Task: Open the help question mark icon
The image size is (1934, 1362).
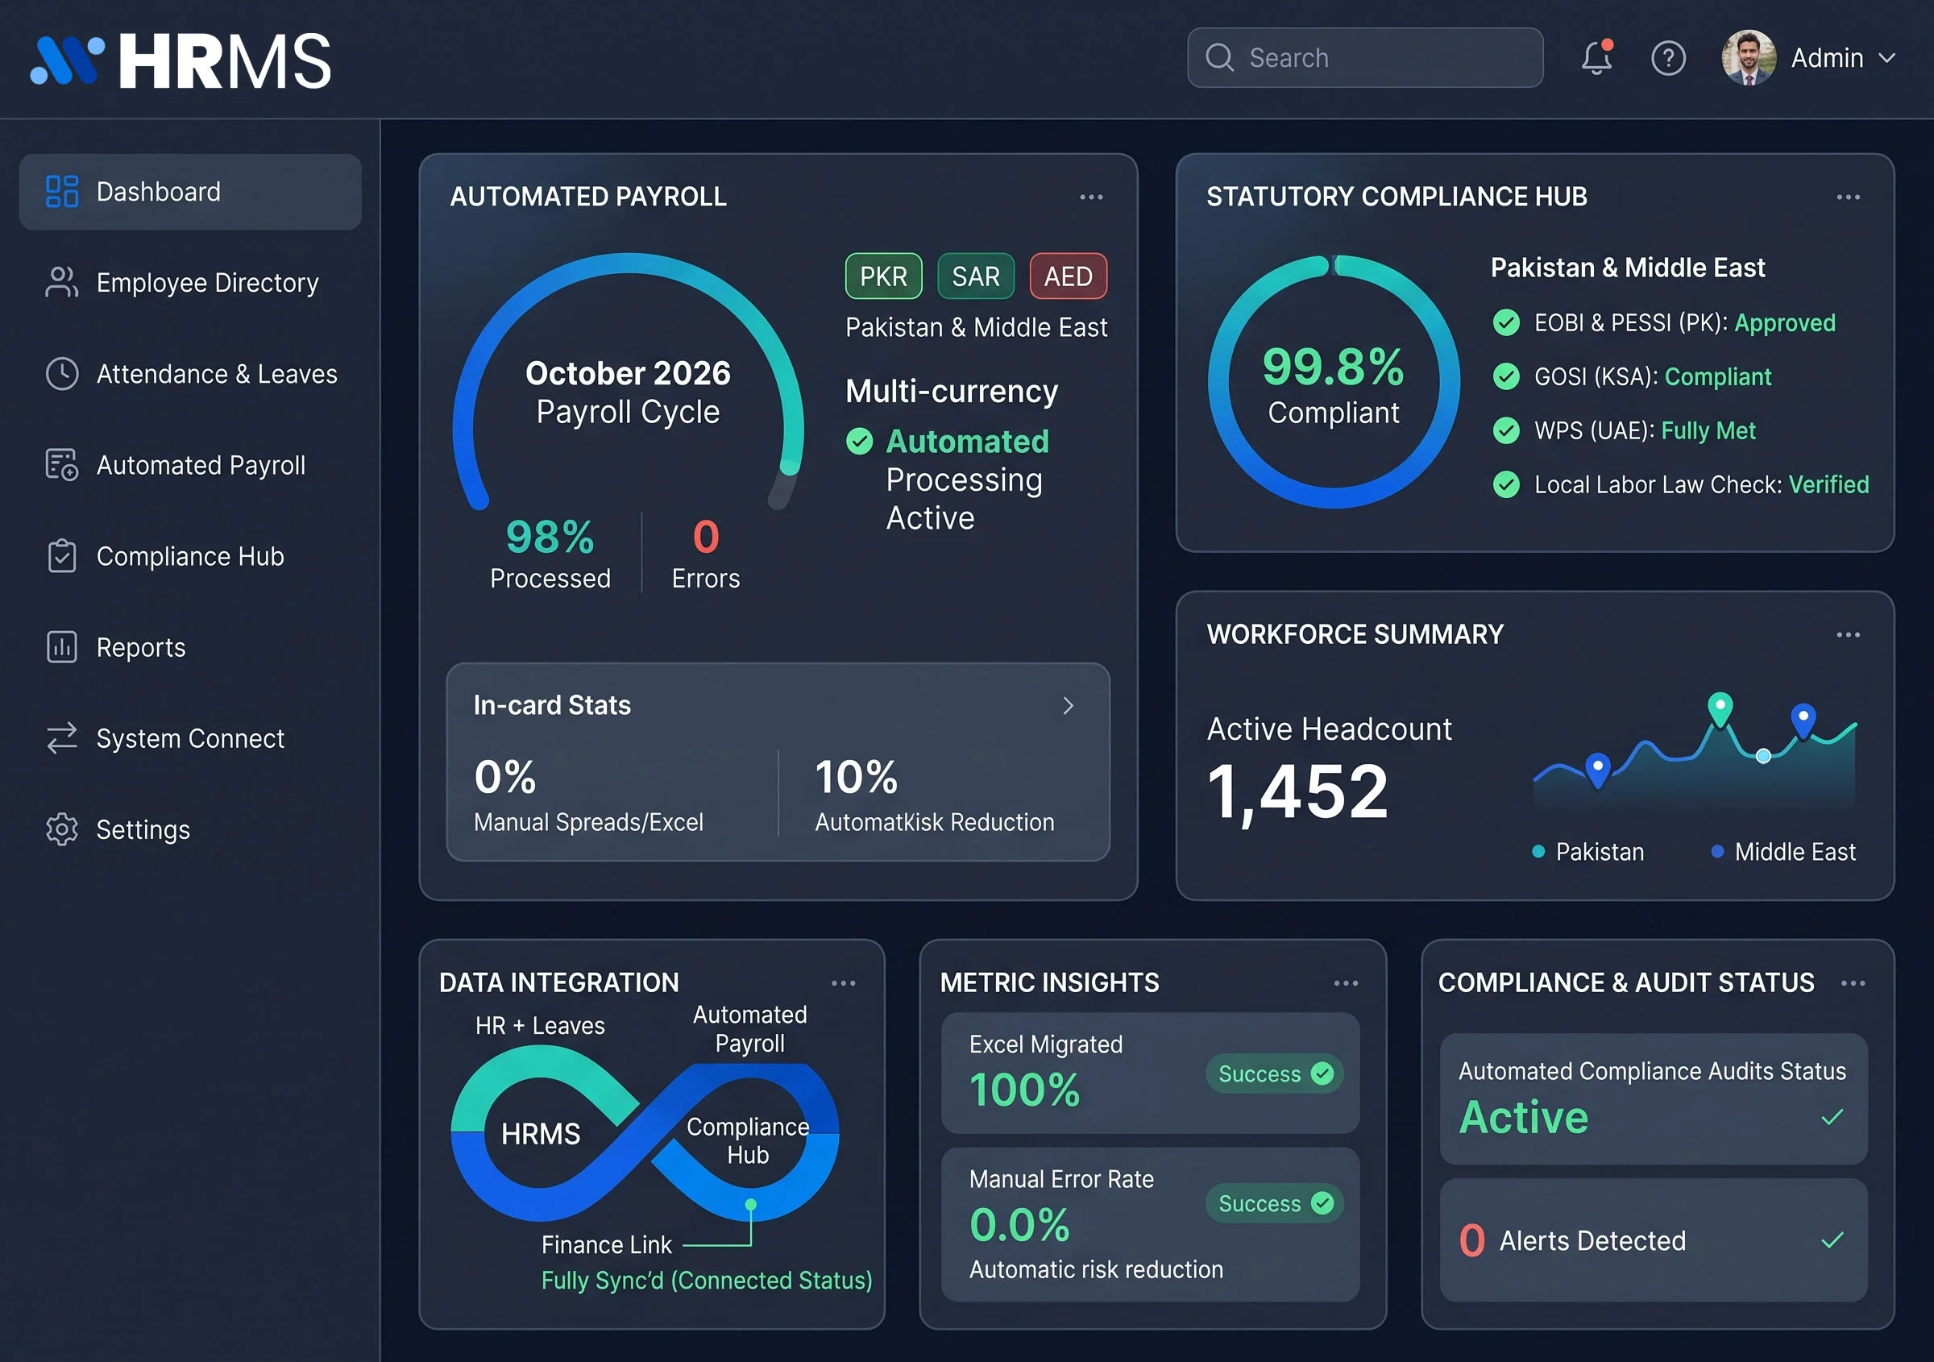Action: click(1668, 58)
